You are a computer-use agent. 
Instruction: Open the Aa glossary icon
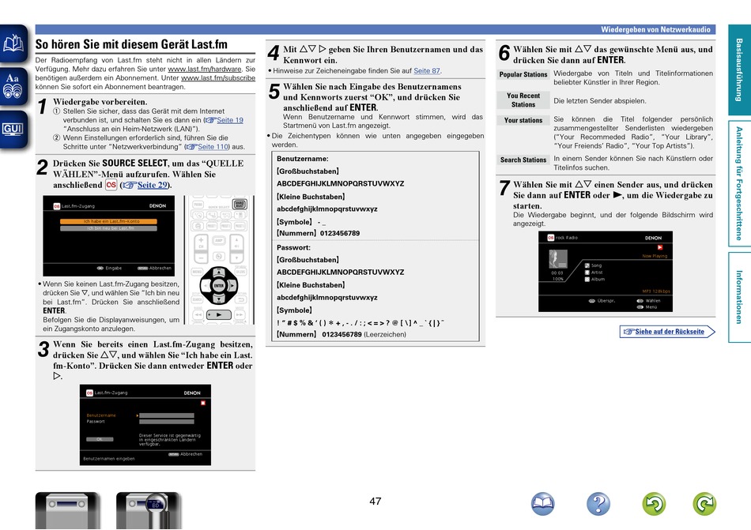[x=13, y=86]
